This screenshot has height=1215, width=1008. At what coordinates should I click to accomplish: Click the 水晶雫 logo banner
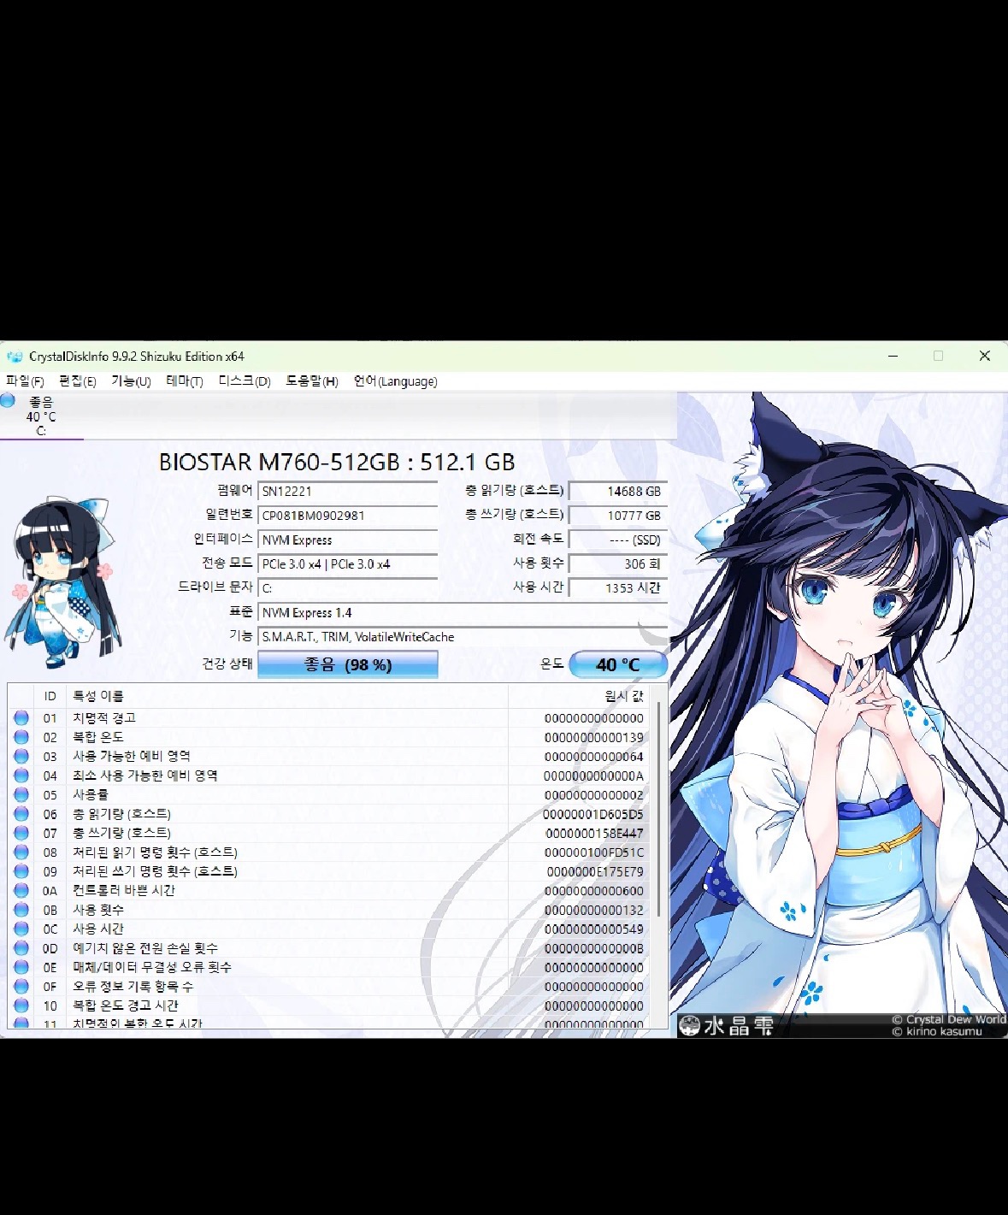(728, 1025)
